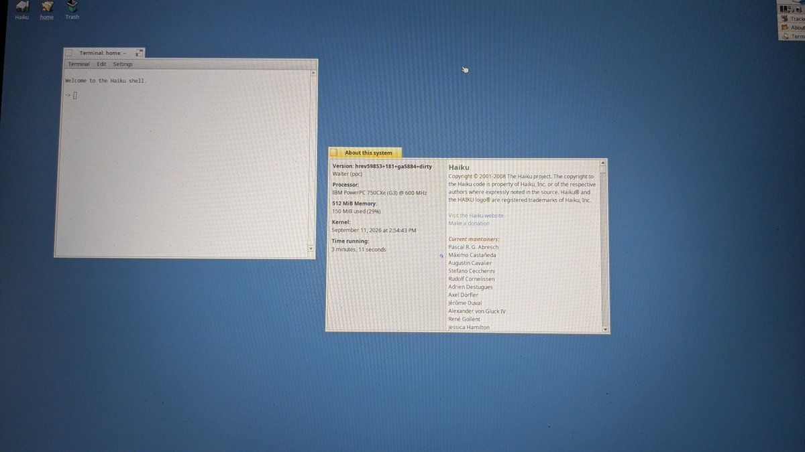Click maintainer René Gollent

[x=464, y=319]
